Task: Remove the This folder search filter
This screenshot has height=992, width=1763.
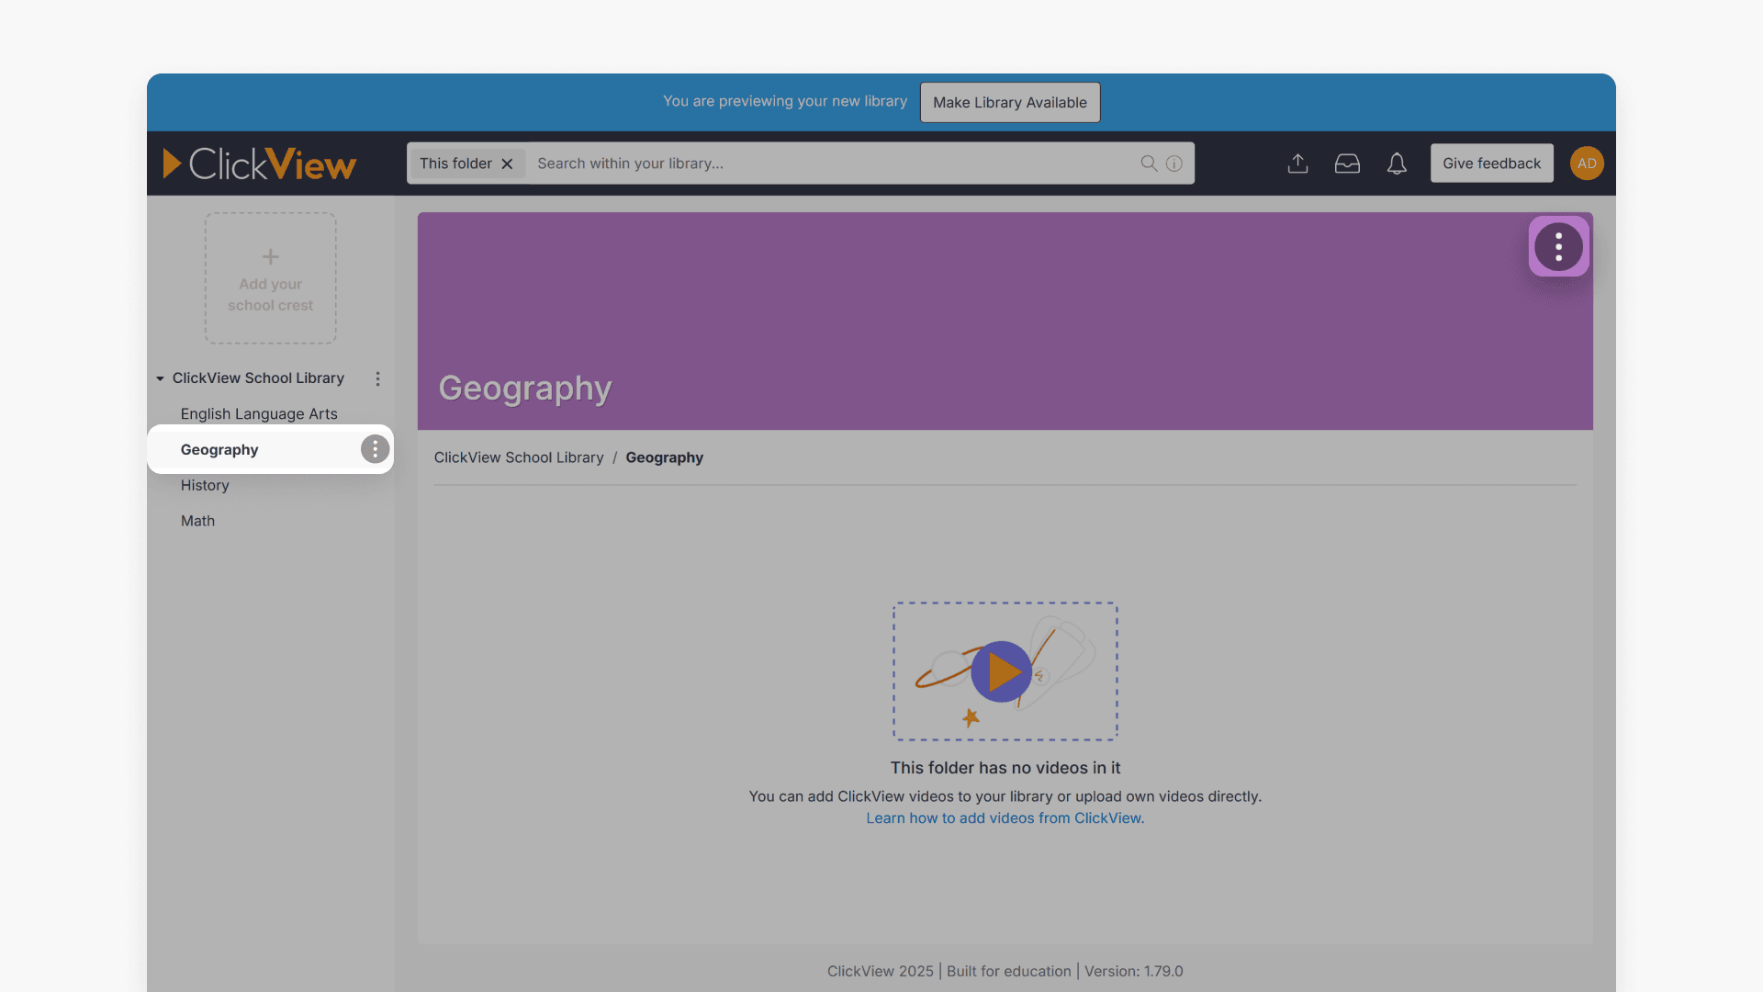Action: [507, 163]
